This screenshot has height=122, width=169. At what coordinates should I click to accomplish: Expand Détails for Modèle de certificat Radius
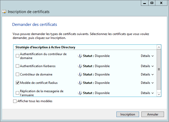147,83
